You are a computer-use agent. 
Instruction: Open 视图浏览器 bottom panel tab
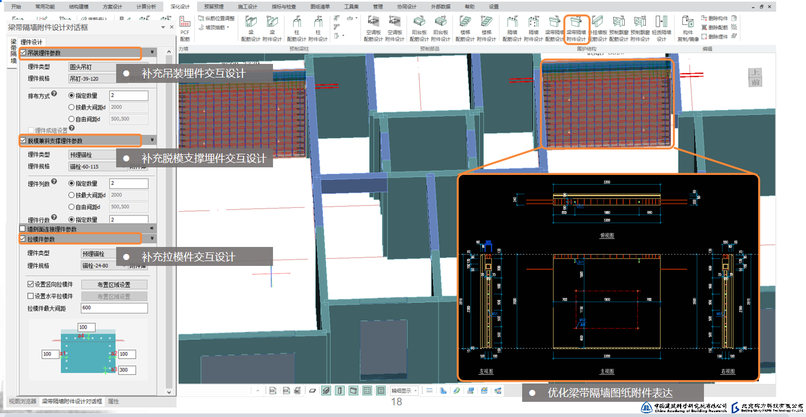(22, 401)
